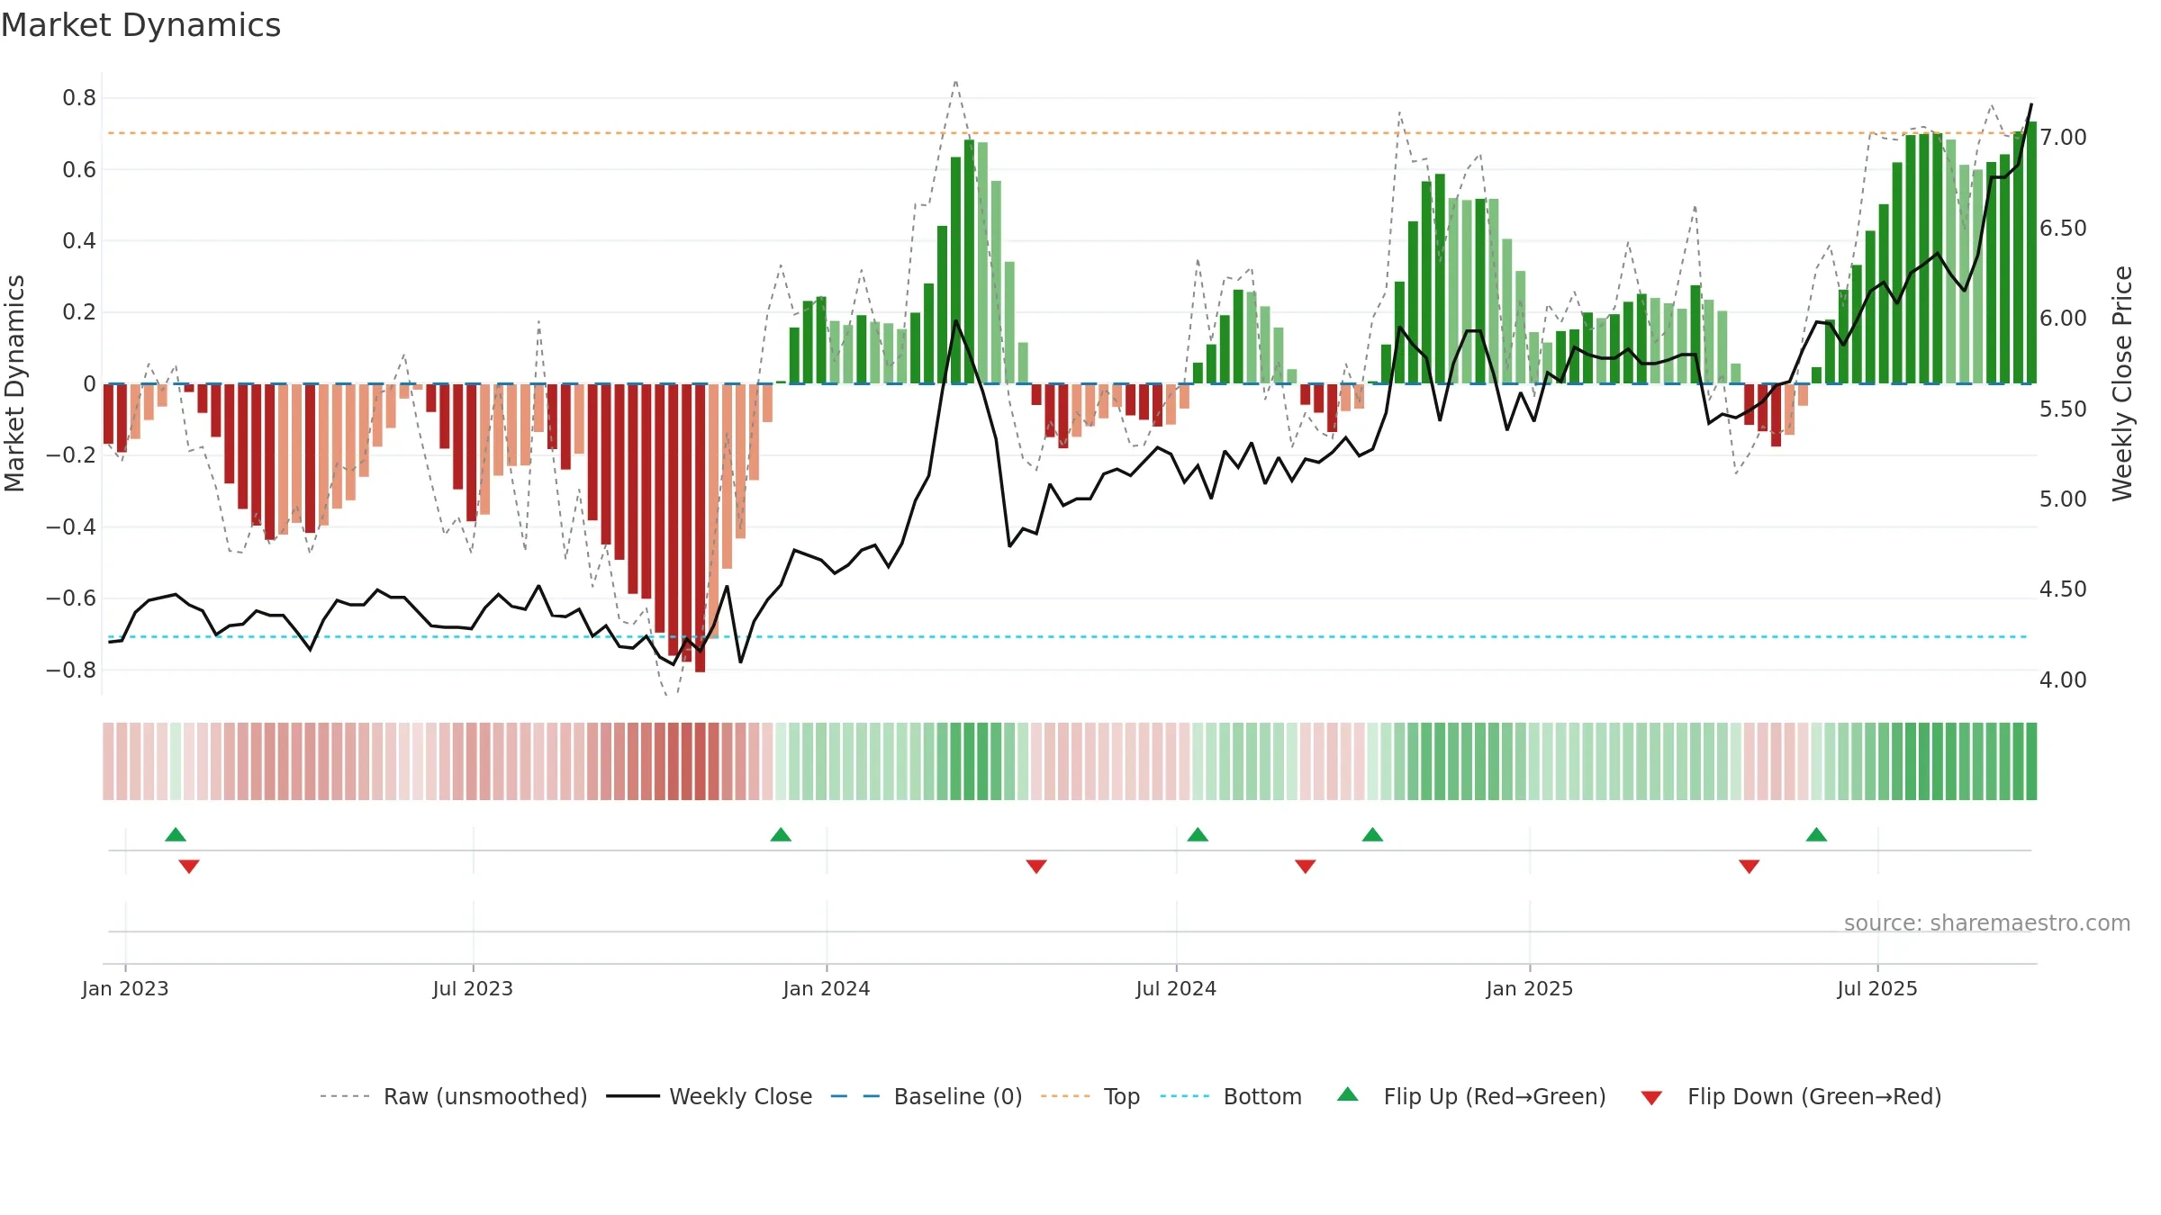Click the vertical Market Dynamics y-axis title
This screenshot has height=1215, width=2161.
[14, 383]
